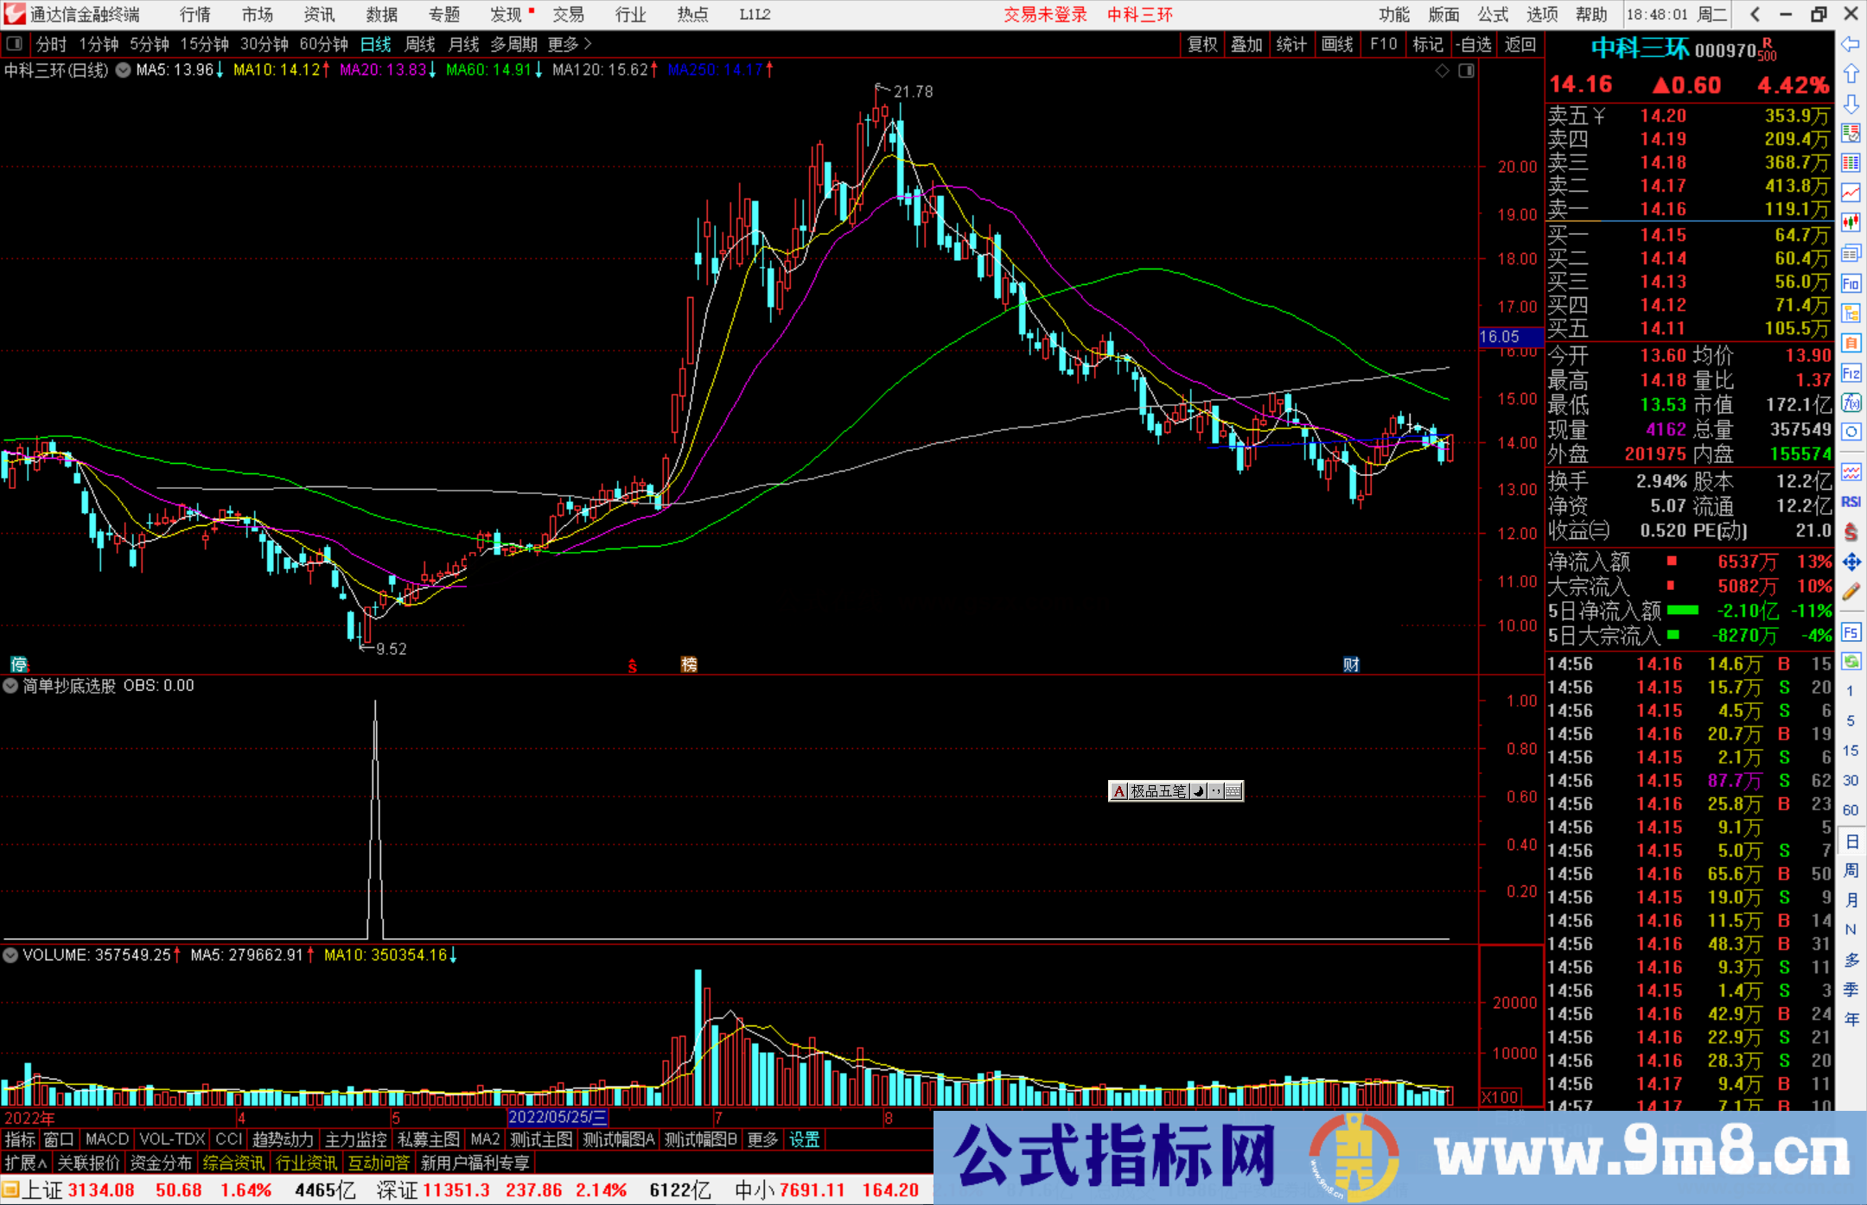Screen dimensions: 1867x1205
Task: Click the F10 sidebar icon
Action: (1851, 283)
